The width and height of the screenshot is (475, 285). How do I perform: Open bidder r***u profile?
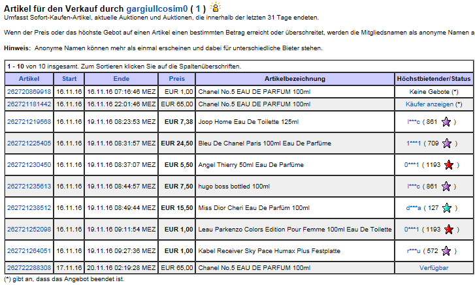(414, 251)
